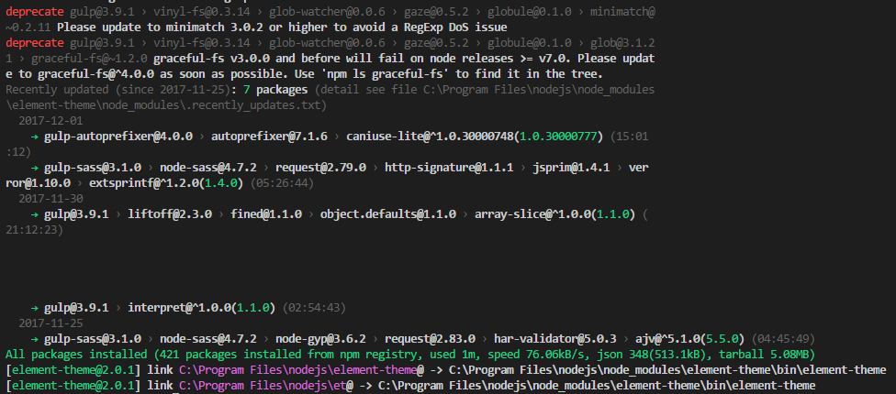This screenshot has width=896, height=394.
Task: Click the '2017-11-30' date heading
Action: (50, 199)
